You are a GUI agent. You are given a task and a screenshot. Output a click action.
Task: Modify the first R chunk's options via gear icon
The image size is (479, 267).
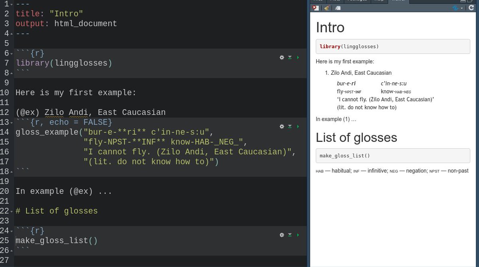click(x=282, y=57)
